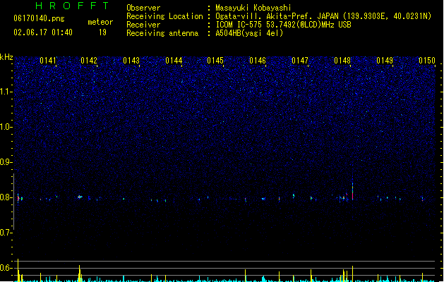Click the 'Observer' field label
The image size is (444, 282).
(x=143, y=8)
